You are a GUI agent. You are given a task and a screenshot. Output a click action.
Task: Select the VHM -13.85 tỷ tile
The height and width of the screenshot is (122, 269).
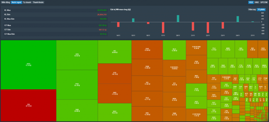click(x=147, y=67)
